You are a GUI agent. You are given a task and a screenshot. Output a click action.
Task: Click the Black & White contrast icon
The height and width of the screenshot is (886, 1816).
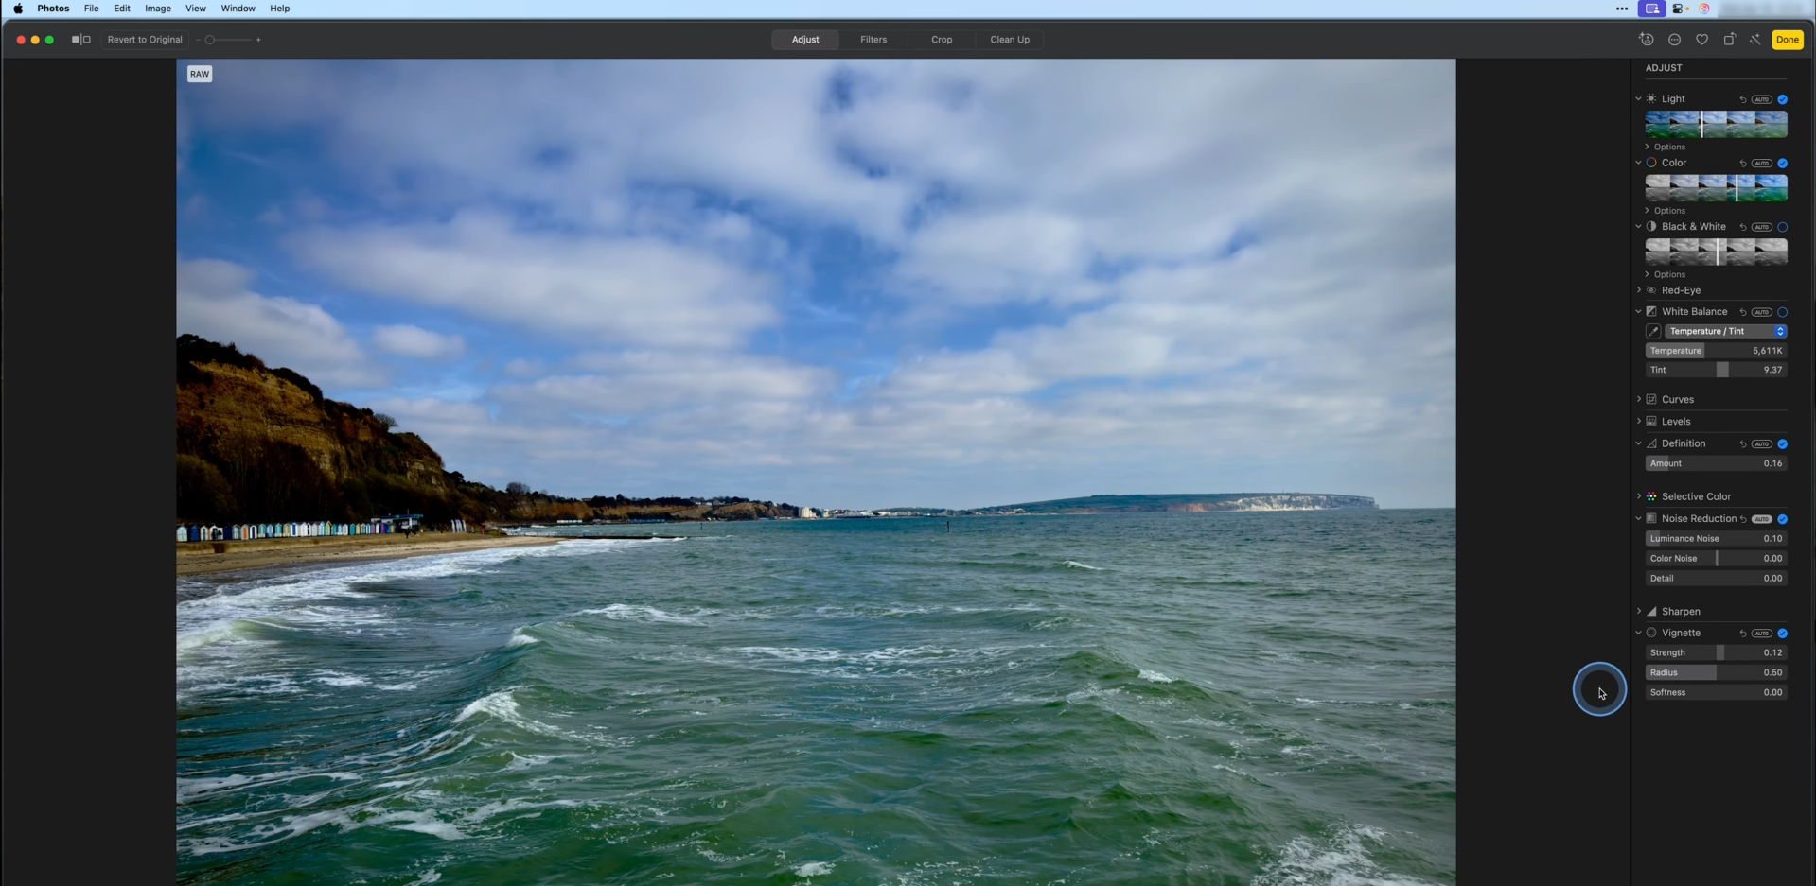[1651, 227]
